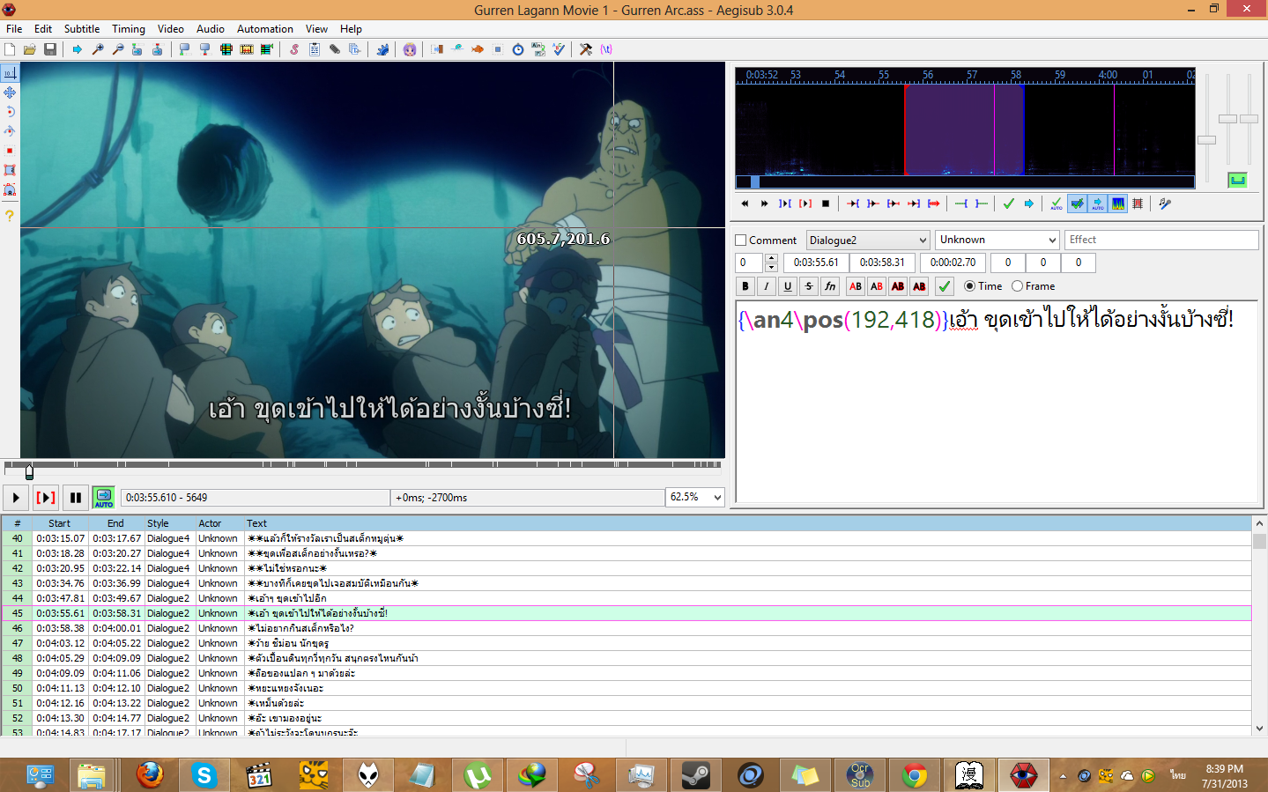Image resolution: width=1268 pixels, height=792 pixels.
Task: Select the standard crosshair video tool
Action: click(x=10, y=73)
